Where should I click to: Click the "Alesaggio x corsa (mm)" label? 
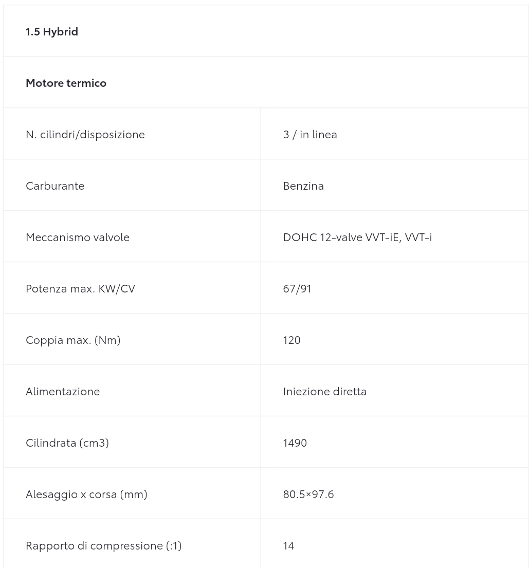(x=86, y=494)
